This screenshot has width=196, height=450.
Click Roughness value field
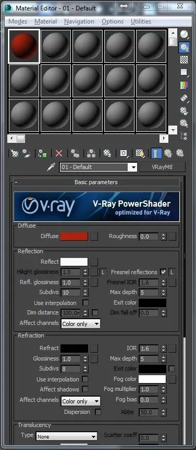(x=149, y=237)
